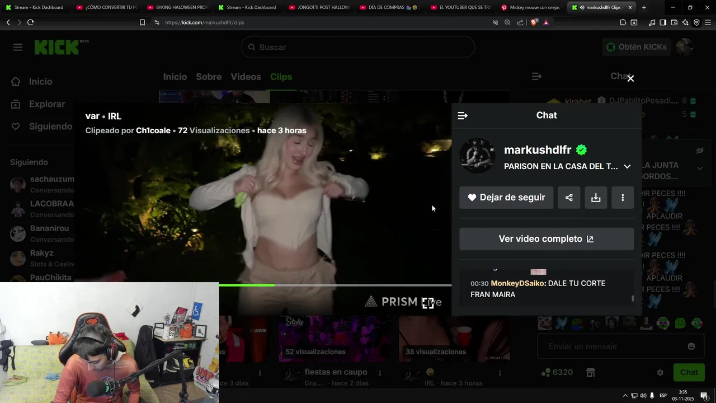
Task: Open a new browser tab
Action: pyautogui.click(x=644, y=7)
